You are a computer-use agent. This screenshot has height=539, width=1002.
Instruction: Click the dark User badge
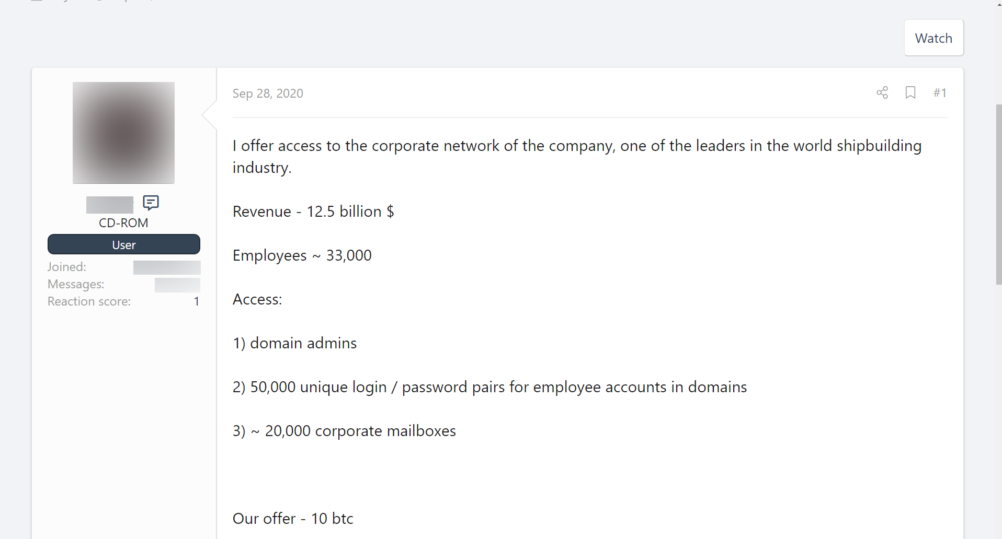pyautogui.click(x=124, y=244)
